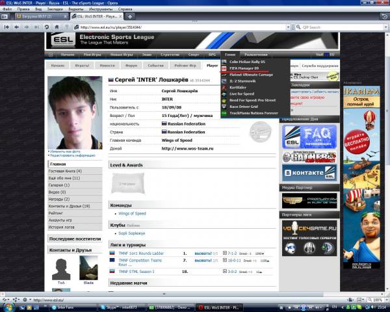Open Контакты и Друзья (19) in sidebar
The width and height of the screenshot is (390, 312).
(75, 206)
